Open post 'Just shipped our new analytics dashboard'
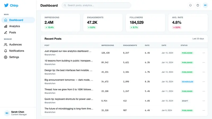Viewport: 212px width, 119px height. coord(68,51)
